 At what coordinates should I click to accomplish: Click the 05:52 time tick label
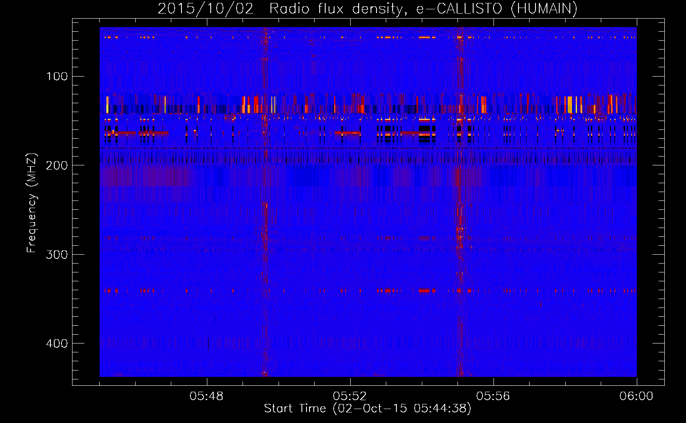pyautogui.click(x=350, y=396)
